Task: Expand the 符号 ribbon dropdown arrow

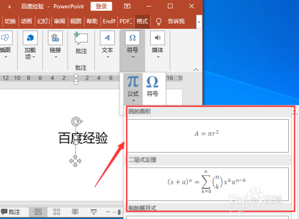Action: pos(133,57)
